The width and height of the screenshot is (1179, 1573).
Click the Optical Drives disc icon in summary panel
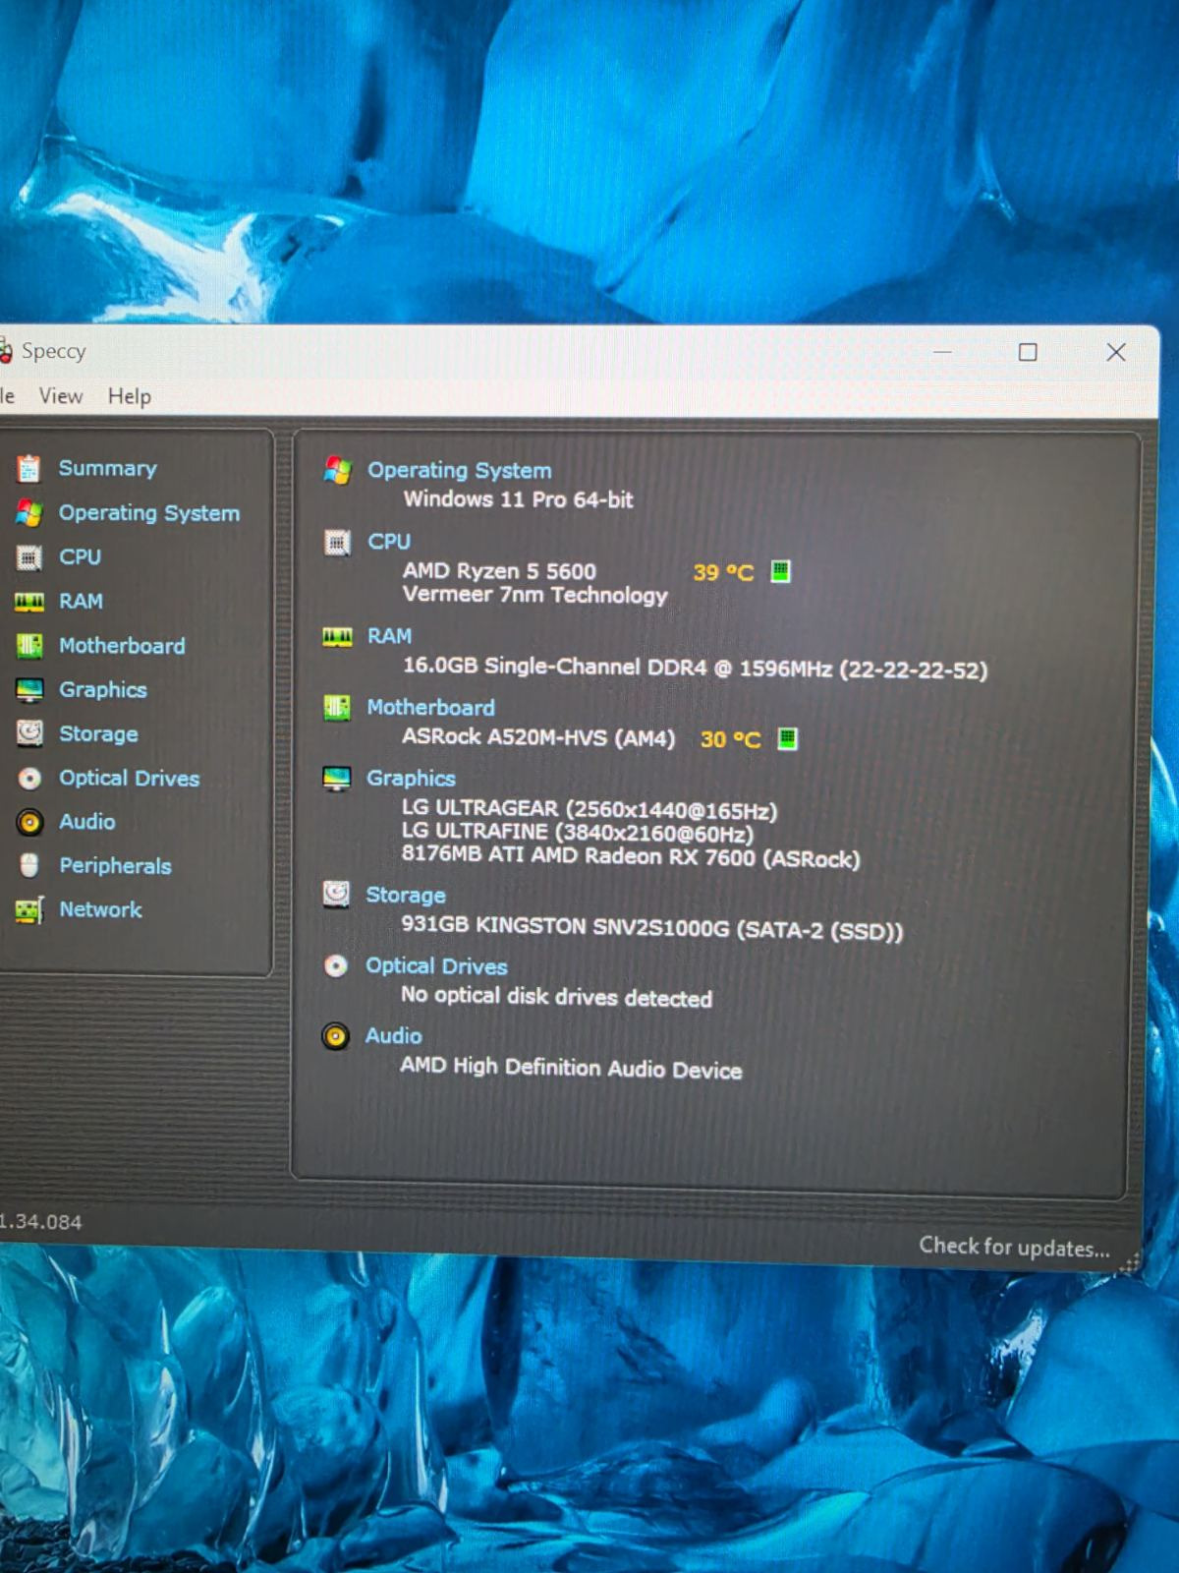click(336, 966)
